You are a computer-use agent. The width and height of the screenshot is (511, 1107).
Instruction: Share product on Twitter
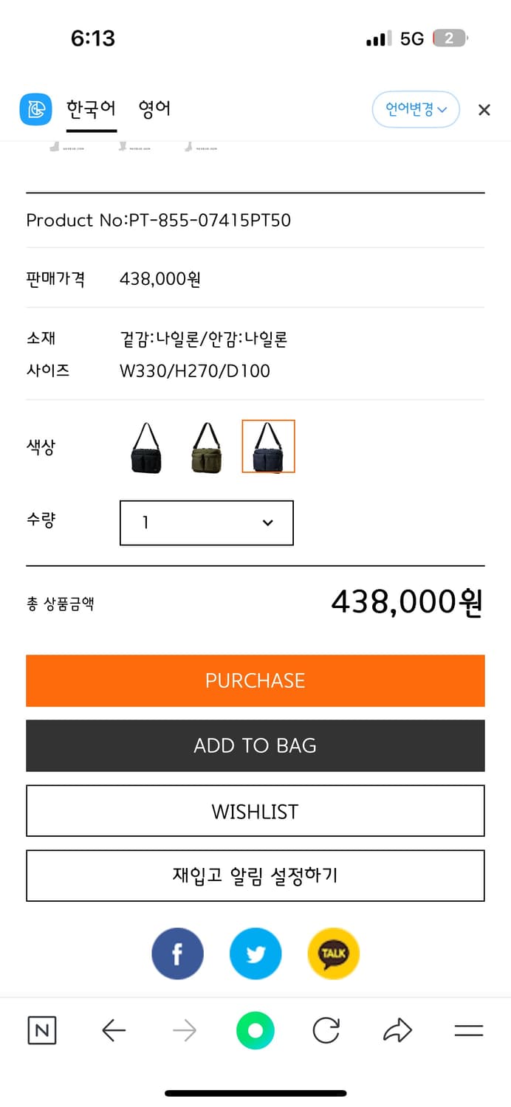coord(255,953)
